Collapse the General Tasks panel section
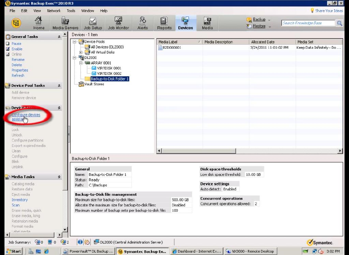349x255 pixels. click(x=59, y=37)
